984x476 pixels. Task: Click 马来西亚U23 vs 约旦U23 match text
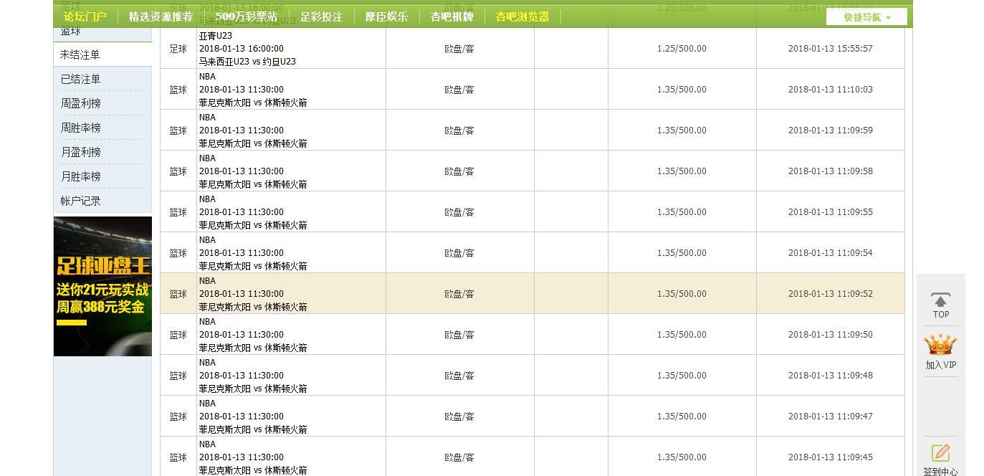[x=247, y=62]
